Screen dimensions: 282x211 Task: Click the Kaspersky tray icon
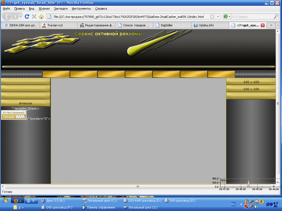246,207
